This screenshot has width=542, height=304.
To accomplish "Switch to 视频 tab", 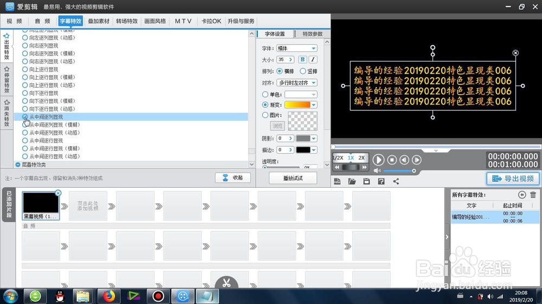I will click(x=14, y=21).
